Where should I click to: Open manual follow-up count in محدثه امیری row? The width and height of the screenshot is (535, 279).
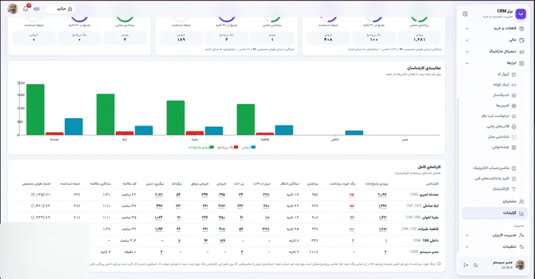point(158,194)
